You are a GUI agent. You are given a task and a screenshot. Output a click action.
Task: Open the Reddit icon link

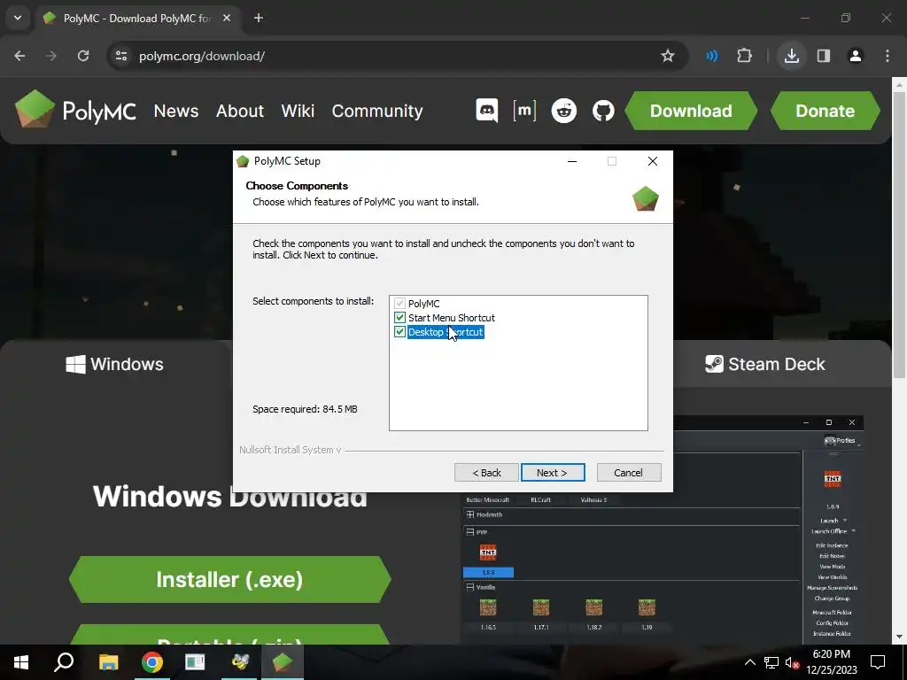click(x=564, y=111)
